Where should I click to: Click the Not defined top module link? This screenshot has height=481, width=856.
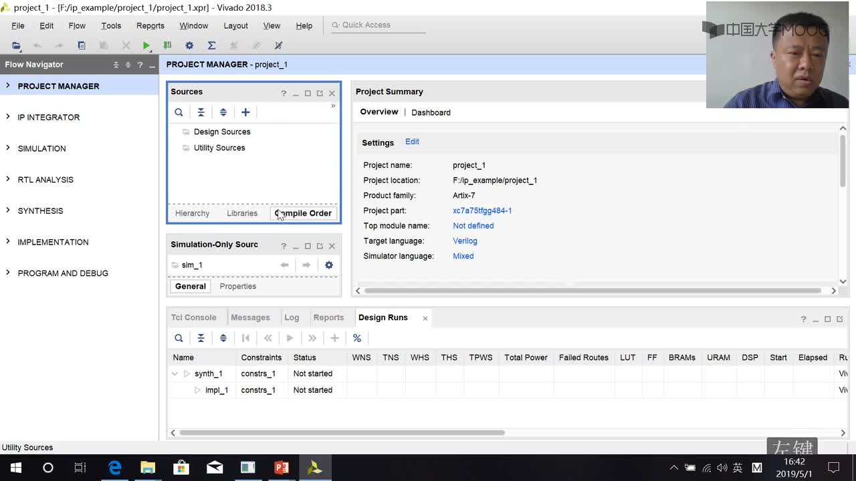(473, 226)
